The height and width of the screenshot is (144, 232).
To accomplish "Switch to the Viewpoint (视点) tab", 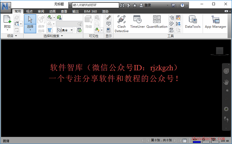I will point(29,11).
